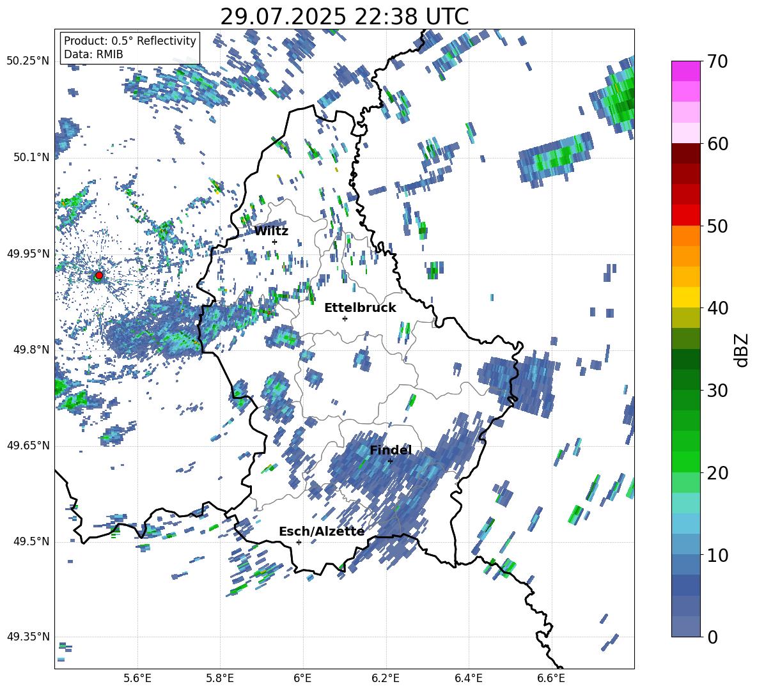This screenshot has width=757, height=691.
Task: Click the 50.25°N latitude label
Action: pyautogui.click(x=28, y=61)
